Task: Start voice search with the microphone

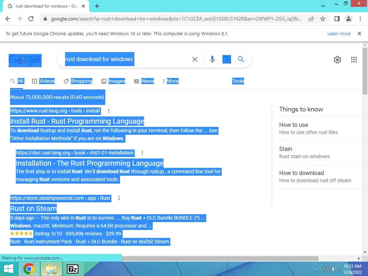Action: [212, 59]
